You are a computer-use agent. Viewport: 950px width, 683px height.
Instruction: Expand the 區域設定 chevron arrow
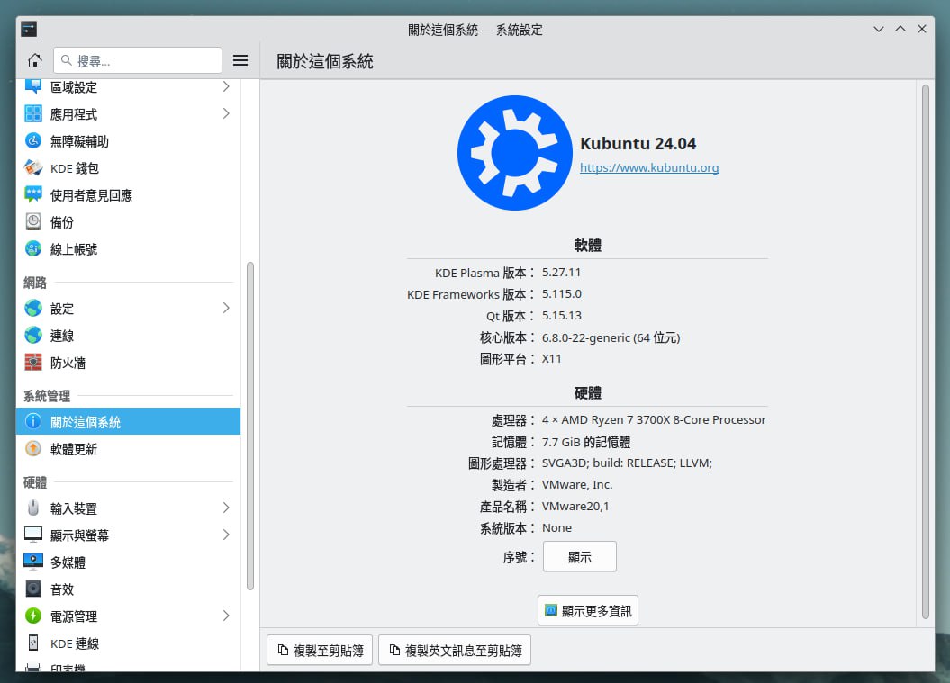tap(225, 87)
